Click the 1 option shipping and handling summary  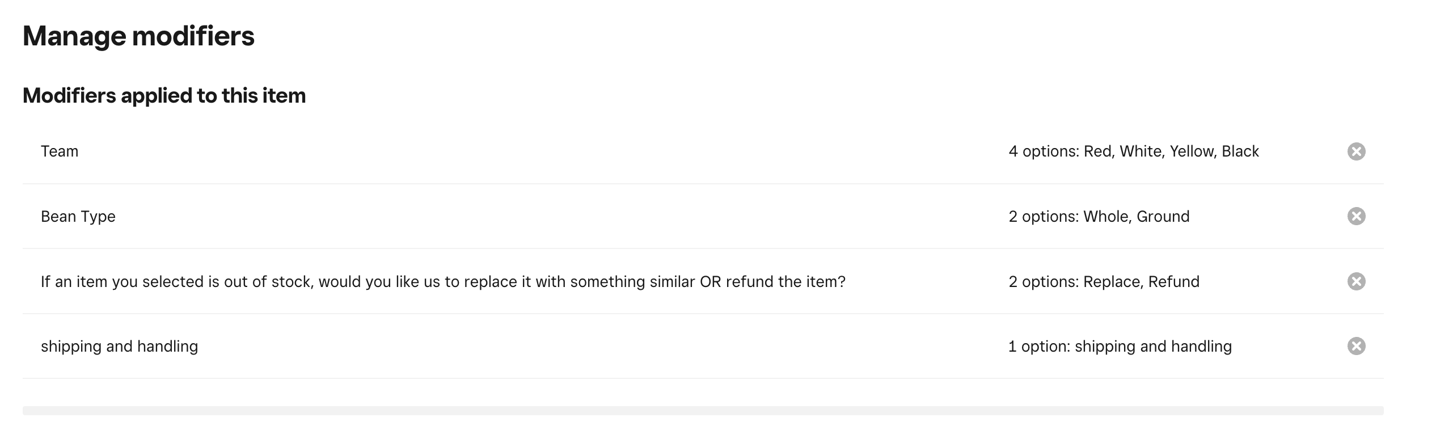[x=1120, y=347]
